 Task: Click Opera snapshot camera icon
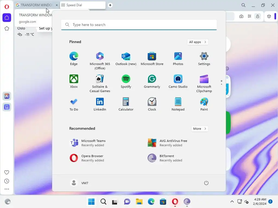(241, 17)
